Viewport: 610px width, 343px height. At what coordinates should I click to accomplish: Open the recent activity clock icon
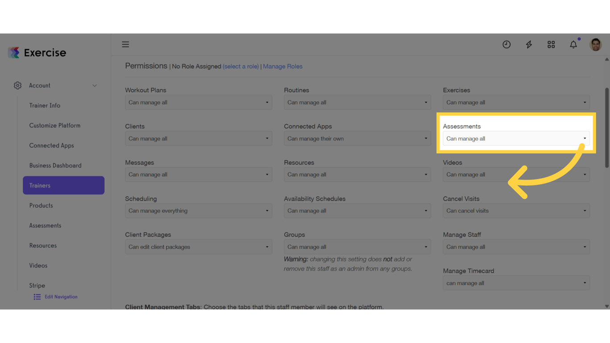(506, 44)
